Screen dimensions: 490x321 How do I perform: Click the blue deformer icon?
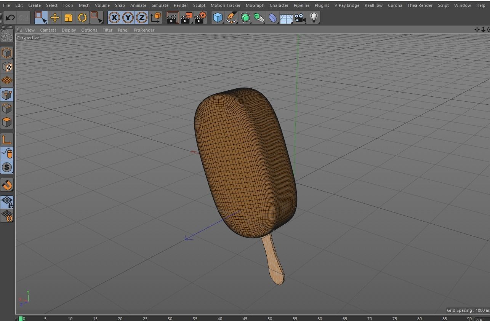(x=273, y=18)
